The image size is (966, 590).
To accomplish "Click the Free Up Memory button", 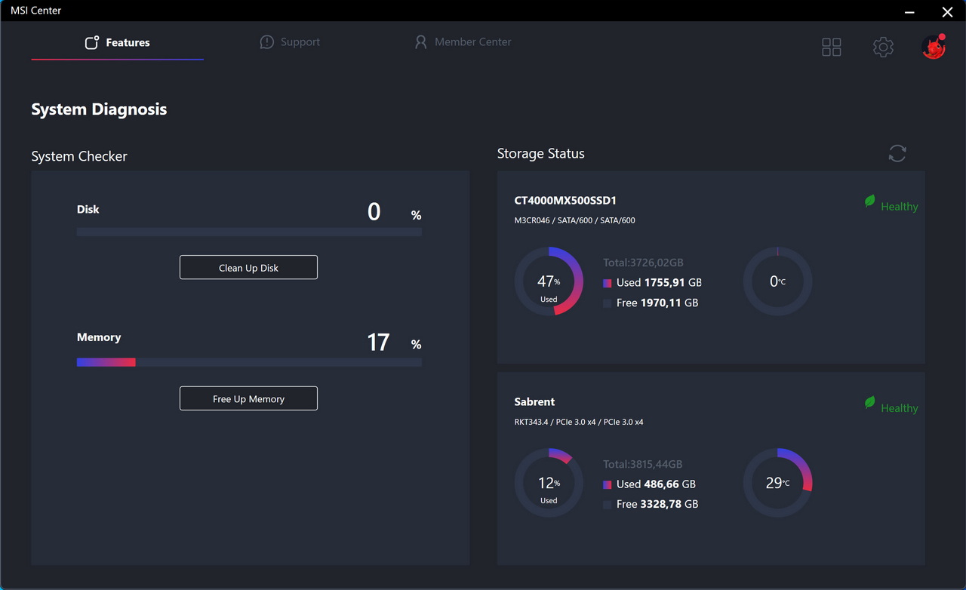I will [248, 398].
